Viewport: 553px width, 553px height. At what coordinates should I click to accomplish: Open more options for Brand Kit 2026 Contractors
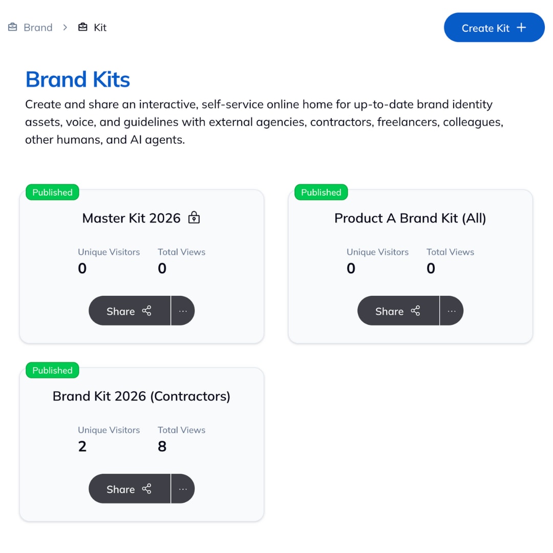[x=183, y=488]
